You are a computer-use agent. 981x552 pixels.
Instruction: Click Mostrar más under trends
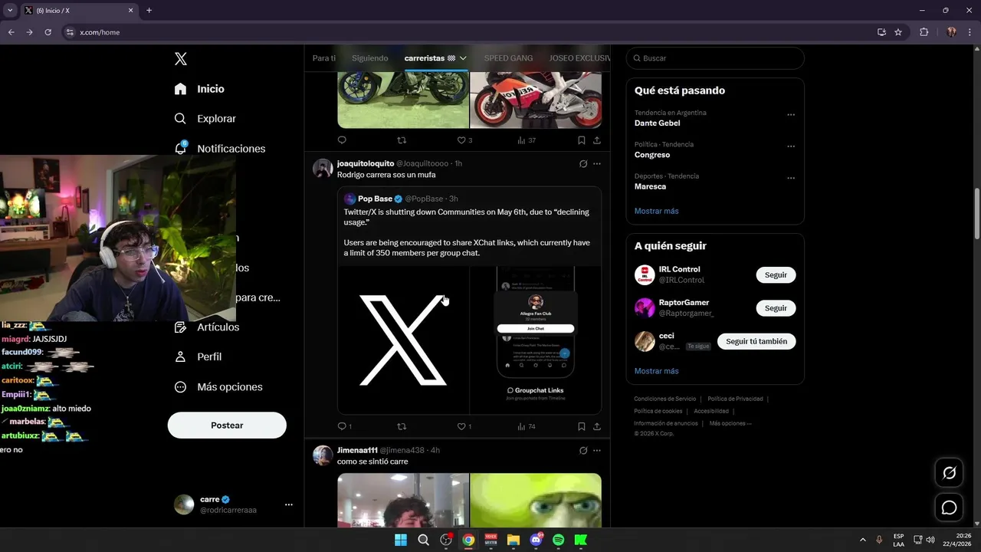click(657, 211)
